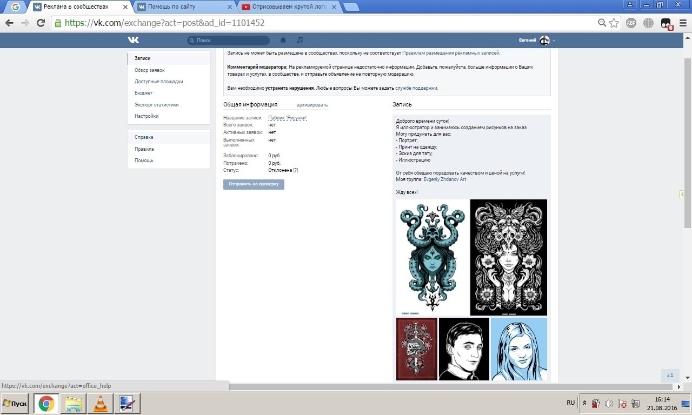The image size is (692, 415).
Task: Click the [?] help mark beside 'Отклонена'
Action: (296, 170)
